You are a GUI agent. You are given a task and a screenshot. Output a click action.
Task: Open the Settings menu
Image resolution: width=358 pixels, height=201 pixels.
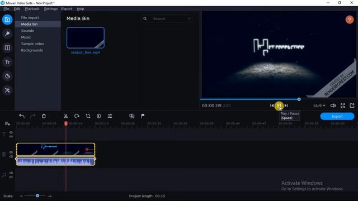tap(51, 9)
